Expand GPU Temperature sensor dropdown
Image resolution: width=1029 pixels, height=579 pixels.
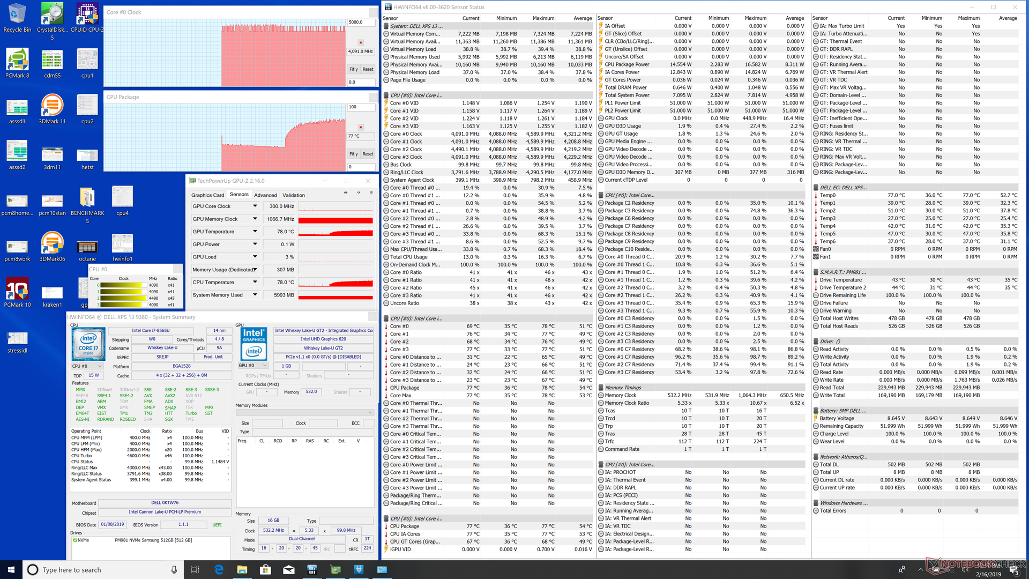click(x=255, y=232)
